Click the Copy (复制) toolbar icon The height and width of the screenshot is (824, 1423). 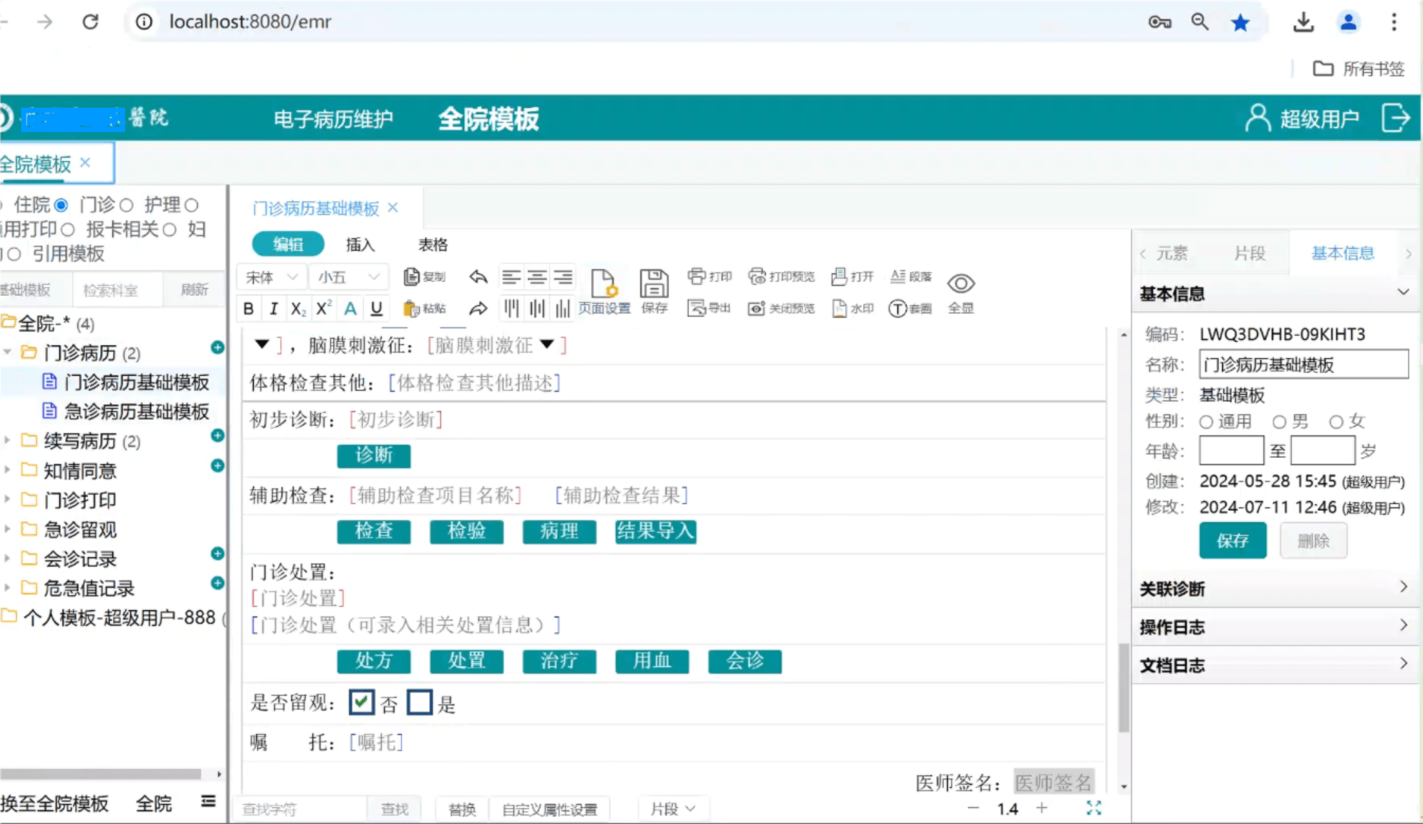[x=424, y=277]
